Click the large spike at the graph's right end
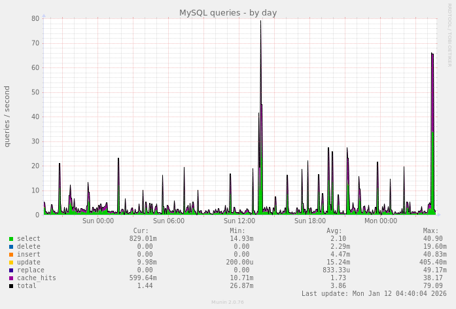Screen dimensions: 456x309 (x=432, y=134)
